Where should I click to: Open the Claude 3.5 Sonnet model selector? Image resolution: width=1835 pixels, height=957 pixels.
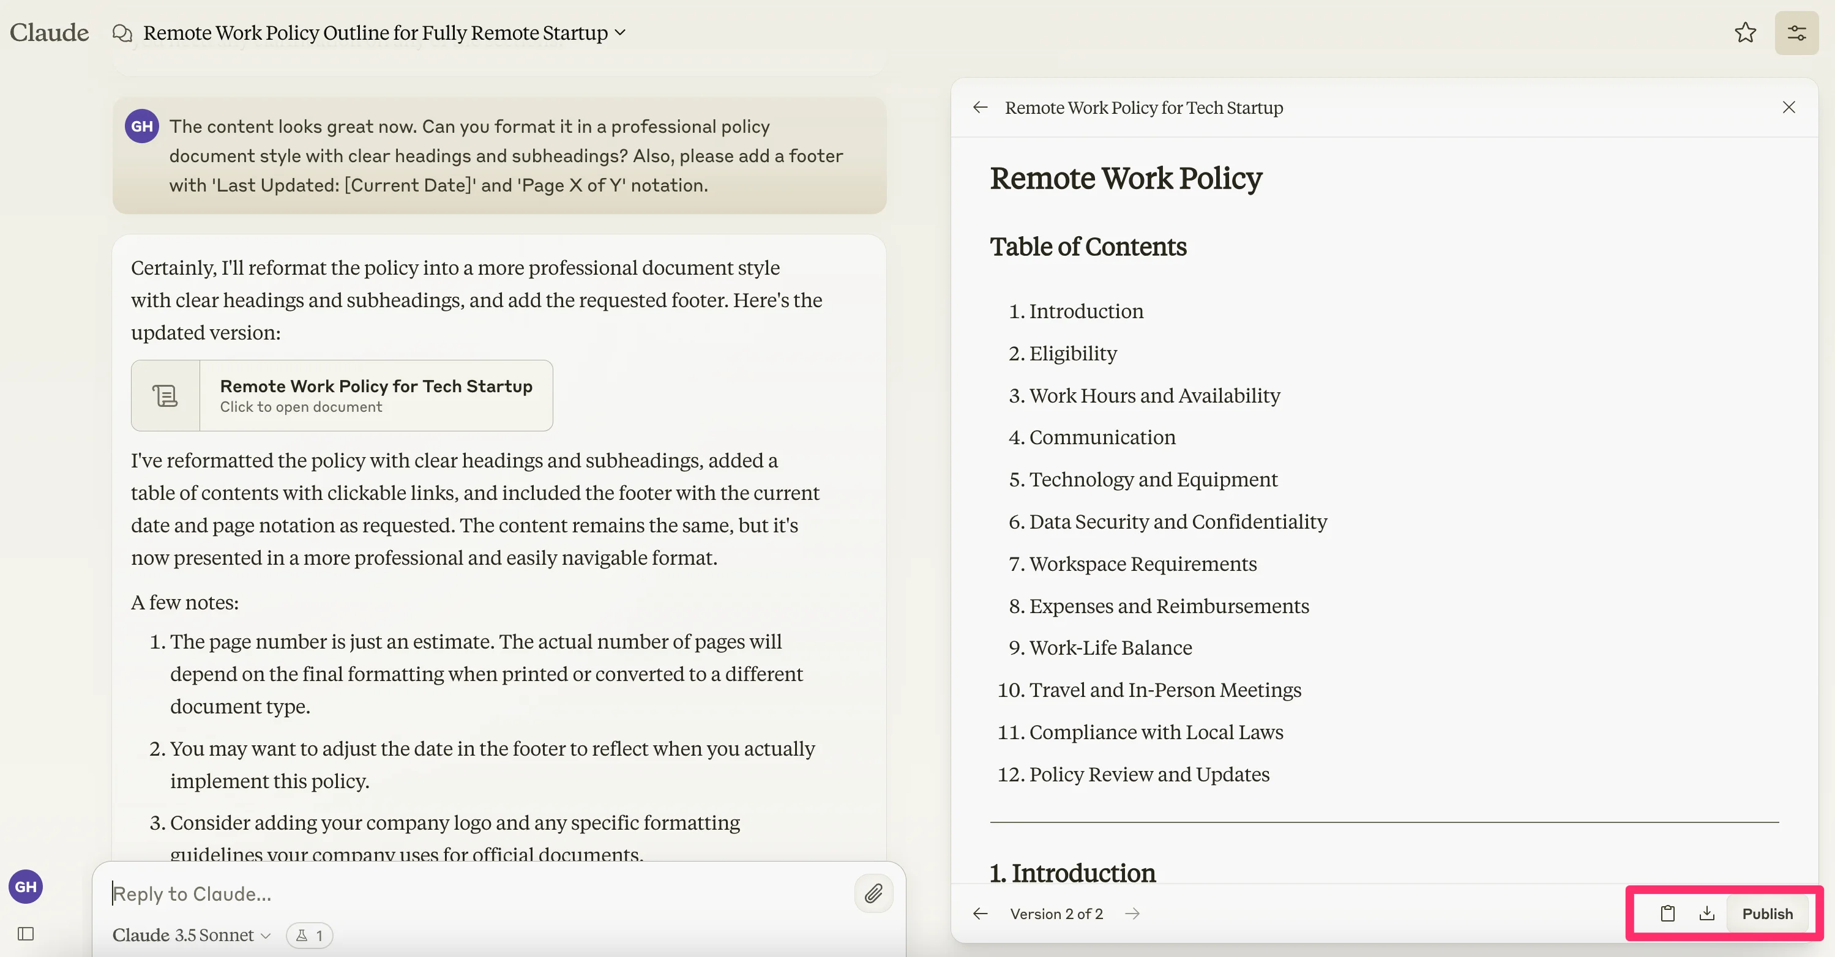191,935
